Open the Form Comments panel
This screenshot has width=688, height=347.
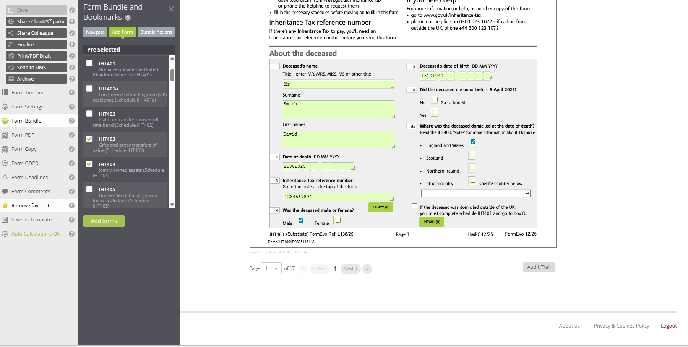[5, 191]
